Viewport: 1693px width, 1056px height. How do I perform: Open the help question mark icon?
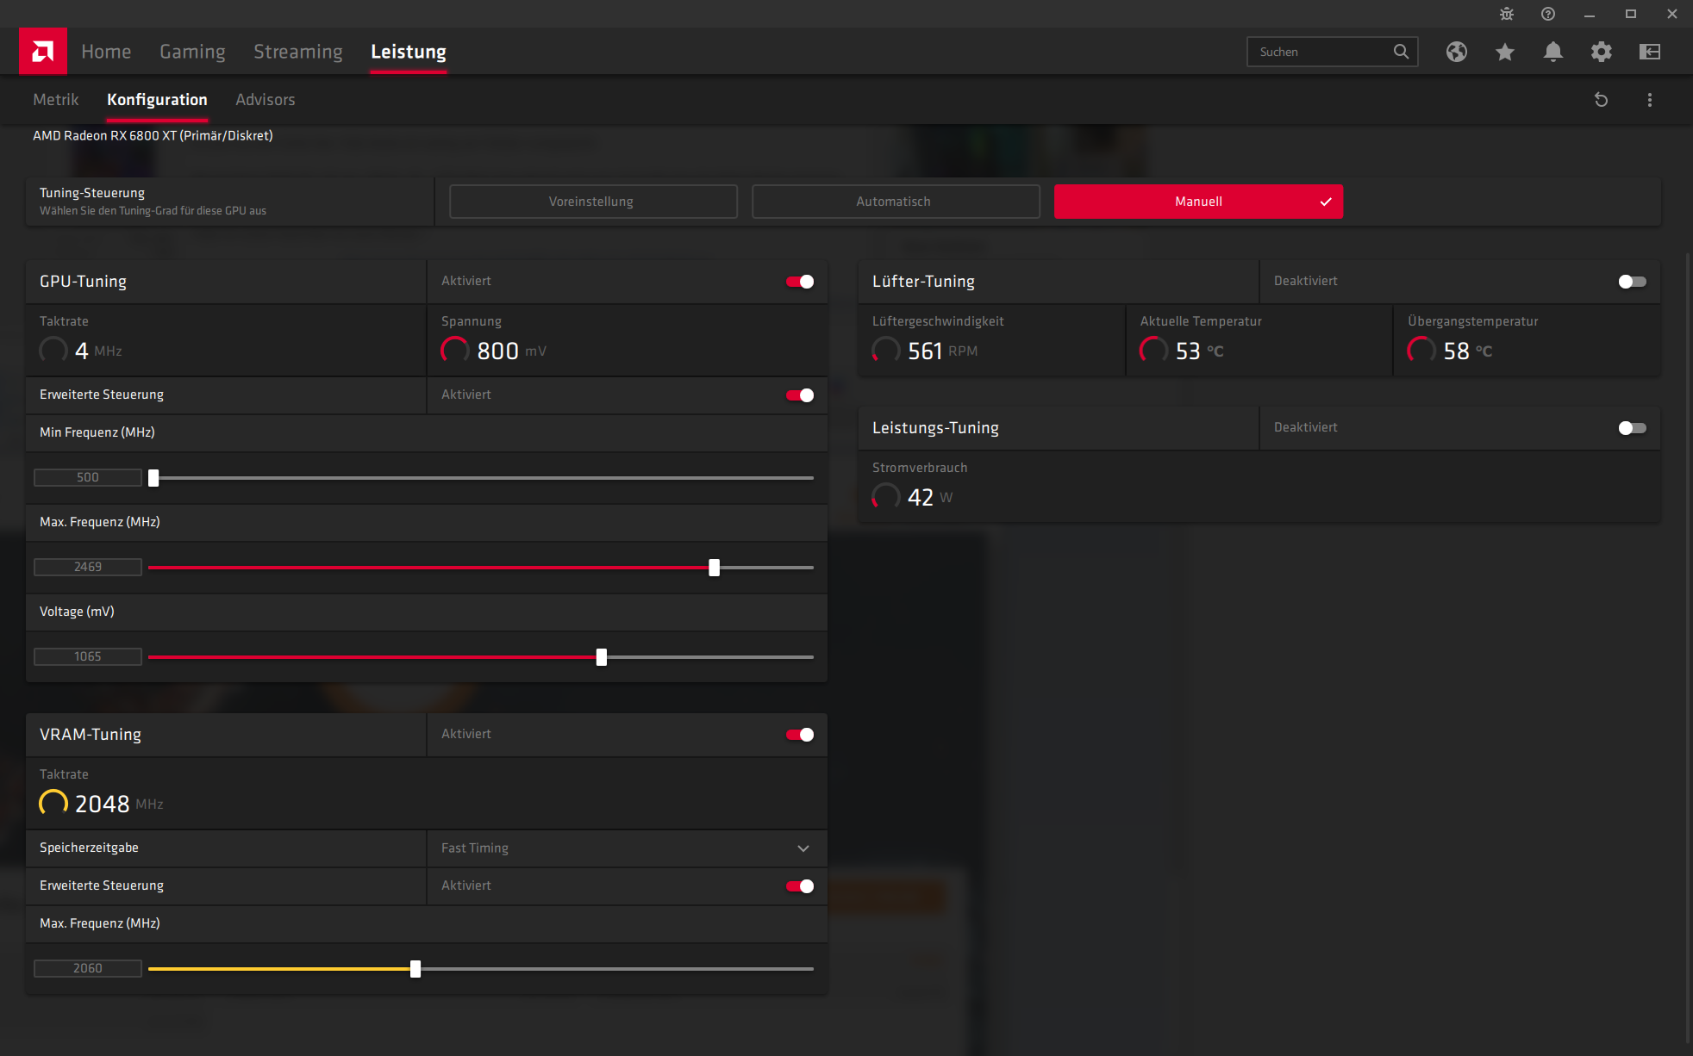pyautogui.click(x=1548, y=14)
